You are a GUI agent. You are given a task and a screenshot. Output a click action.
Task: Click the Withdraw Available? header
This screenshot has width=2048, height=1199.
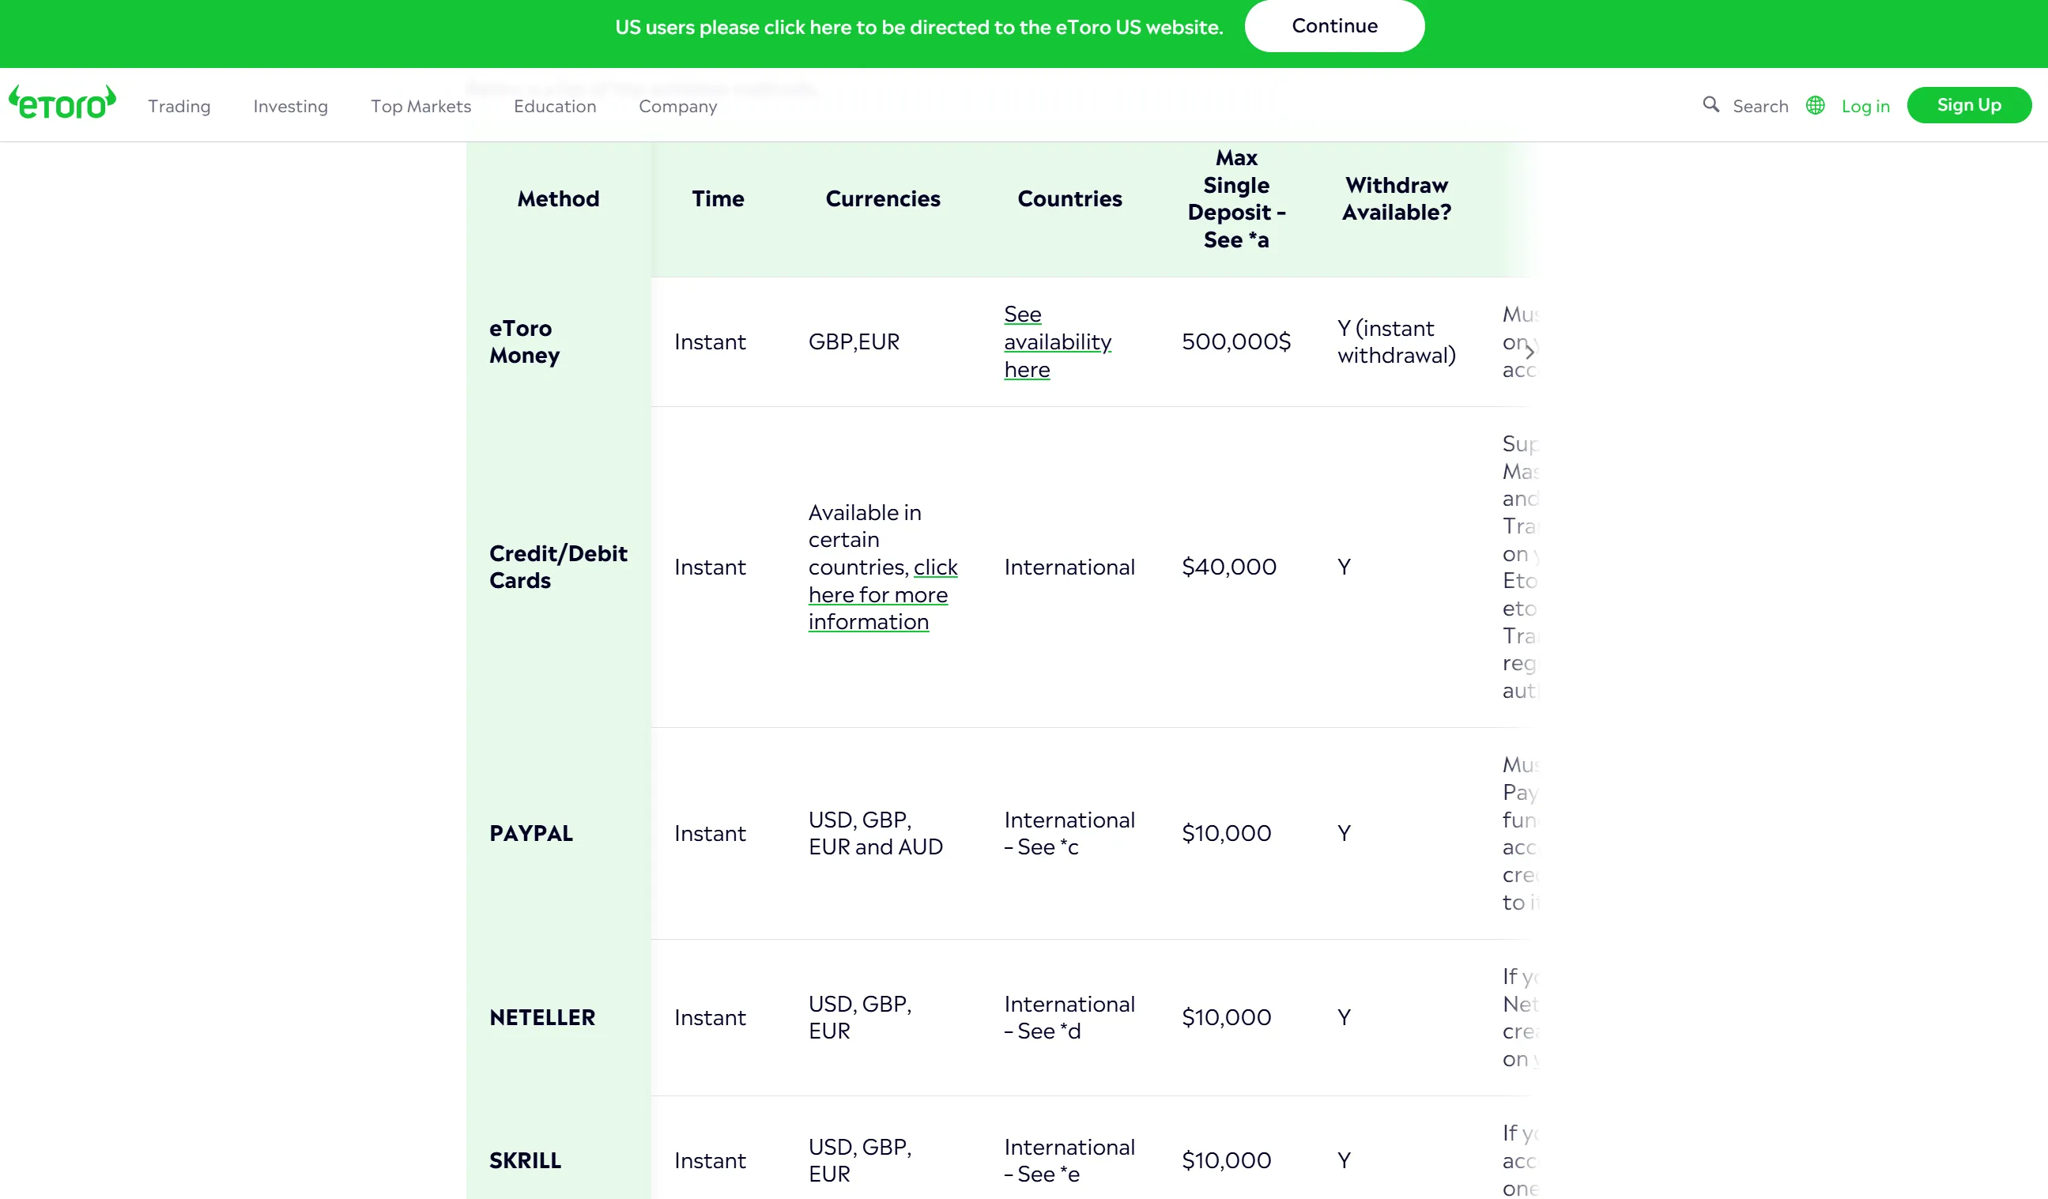pyautogui.click(x=1396, y=198)
